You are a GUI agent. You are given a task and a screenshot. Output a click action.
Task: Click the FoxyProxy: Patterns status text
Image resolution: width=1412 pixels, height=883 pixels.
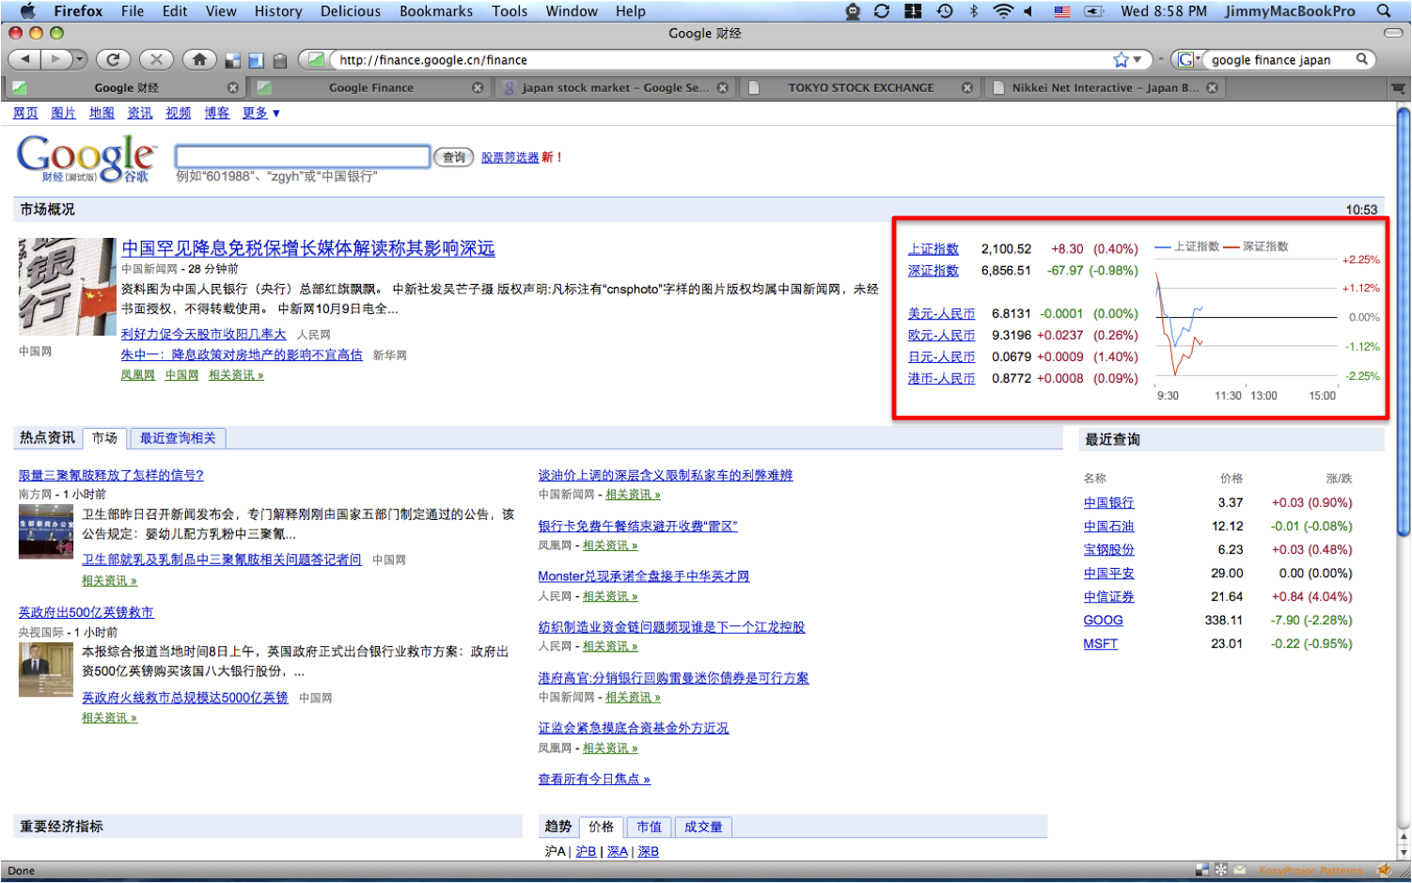(1311, 871)
